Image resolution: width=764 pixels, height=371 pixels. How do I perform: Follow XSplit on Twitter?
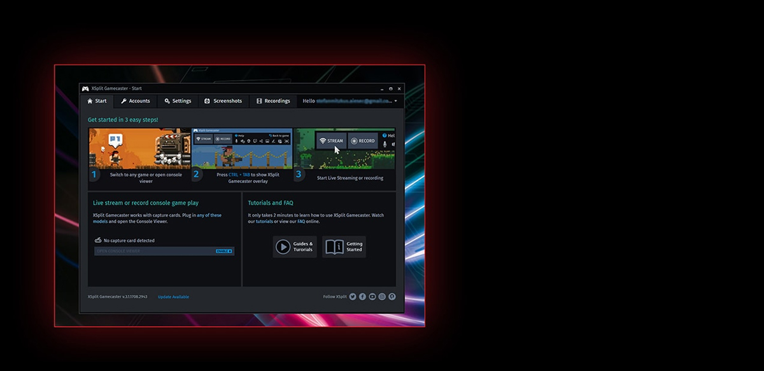coord(352,297)
